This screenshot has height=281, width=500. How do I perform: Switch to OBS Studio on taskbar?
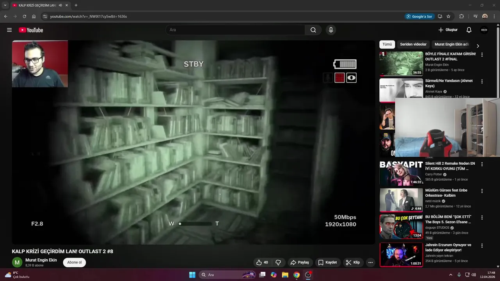click(x=308, y=275)
